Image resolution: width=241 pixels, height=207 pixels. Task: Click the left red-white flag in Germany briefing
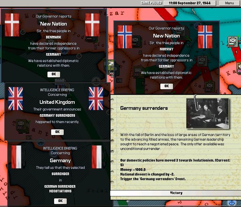tap(17, 157)
